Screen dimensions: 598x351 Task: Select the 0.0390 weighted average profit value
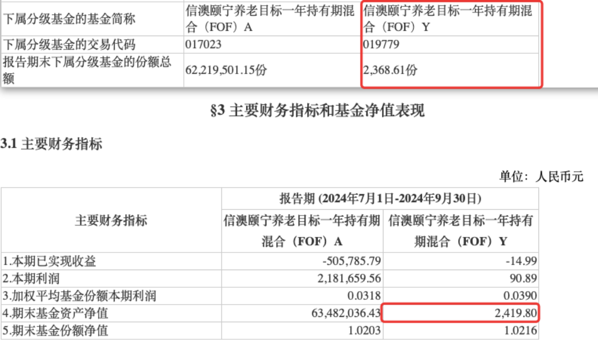coord(522,296)
